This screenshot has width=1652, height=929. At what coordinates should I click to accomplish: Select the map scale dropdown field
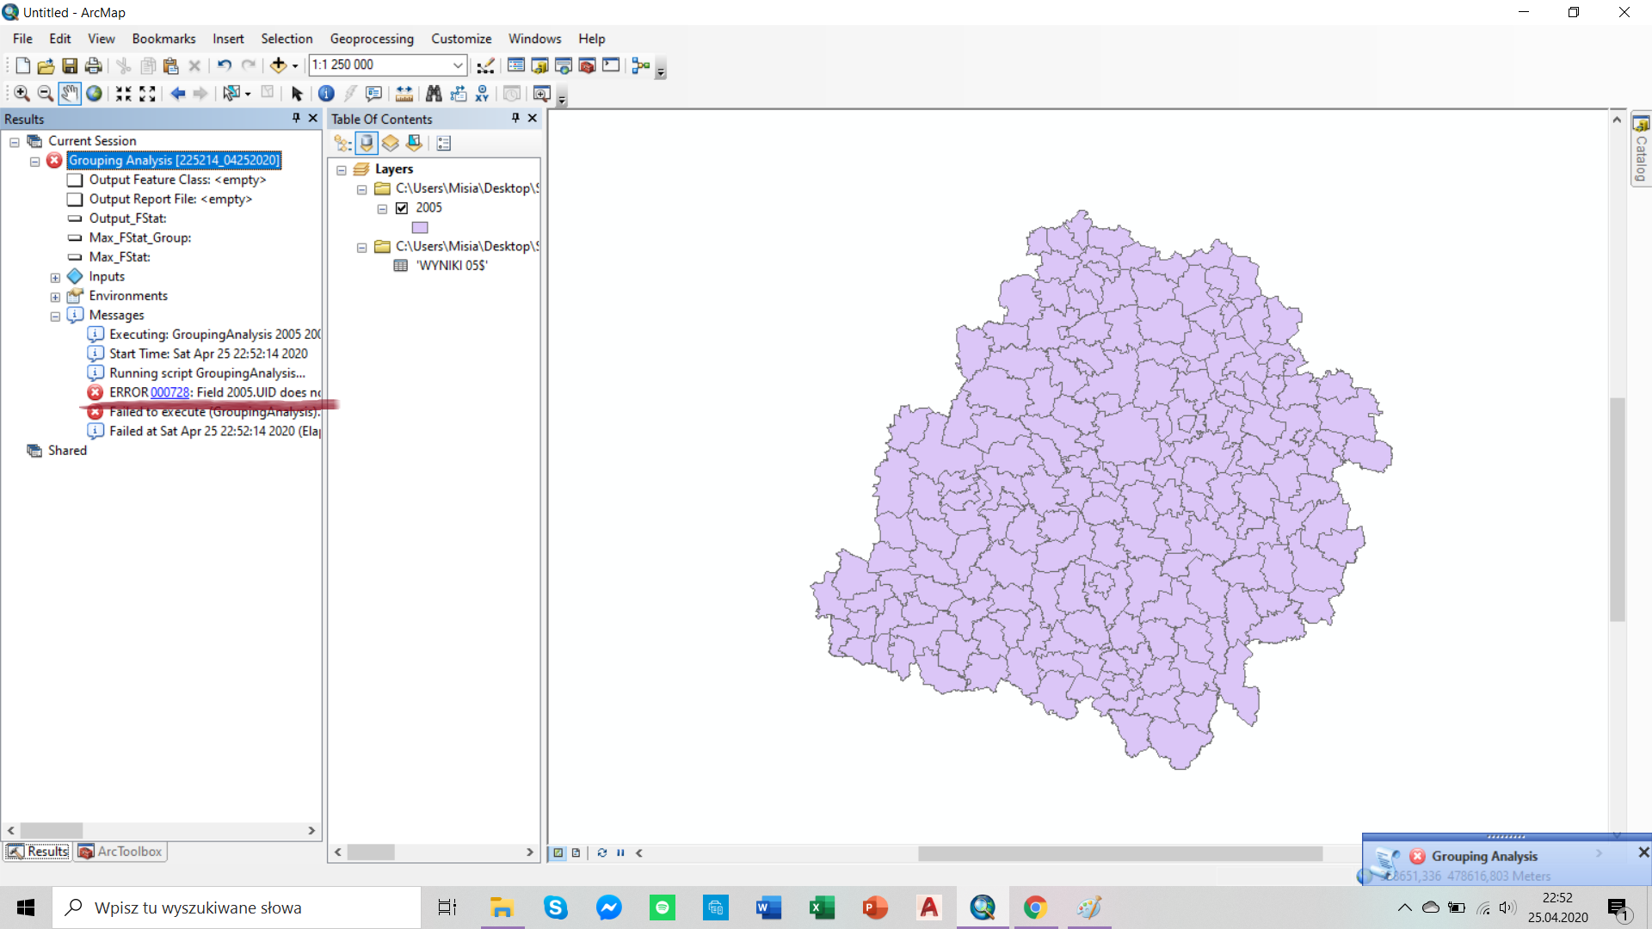(x=385, y=65)
